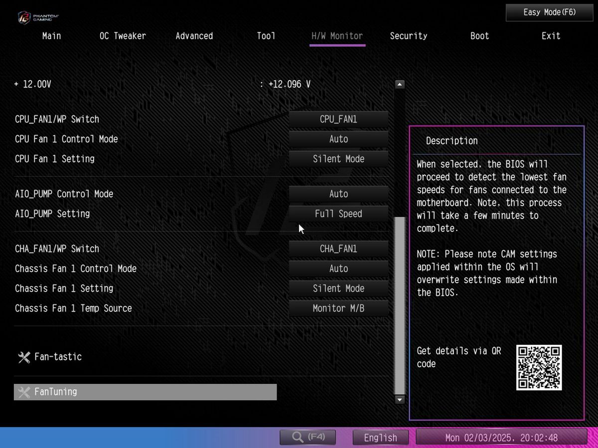Image resolution: width=598 pixels, height=448 pixels.
Task: Open CPU Fan 1 Setting Silent Mode dropdown
Action: click(x=338, y=159)
